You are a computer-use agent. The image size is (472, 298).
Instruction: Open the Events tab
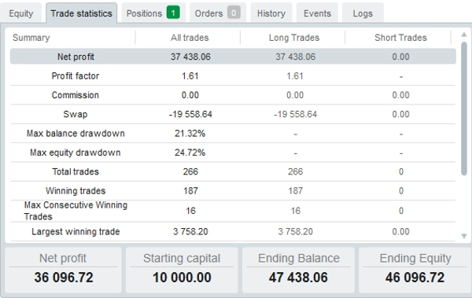317,13
